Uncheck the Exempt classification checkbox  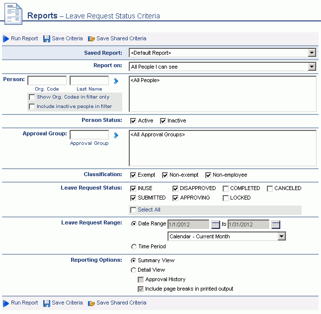coord(133,175)
